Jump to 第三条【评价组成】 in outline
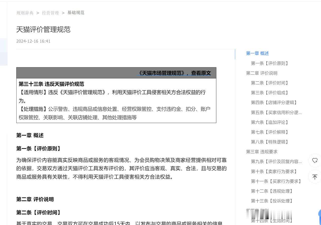321x225 pixels. pos(270,93)
